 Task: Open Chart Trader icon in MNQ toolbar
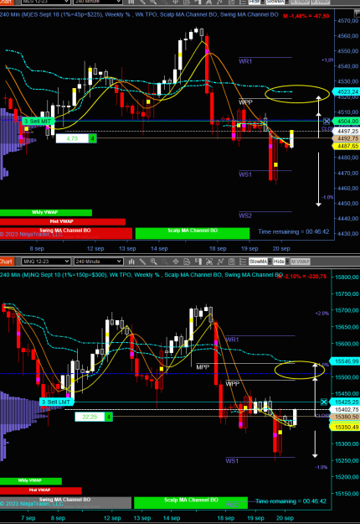[x=198, y=262]
